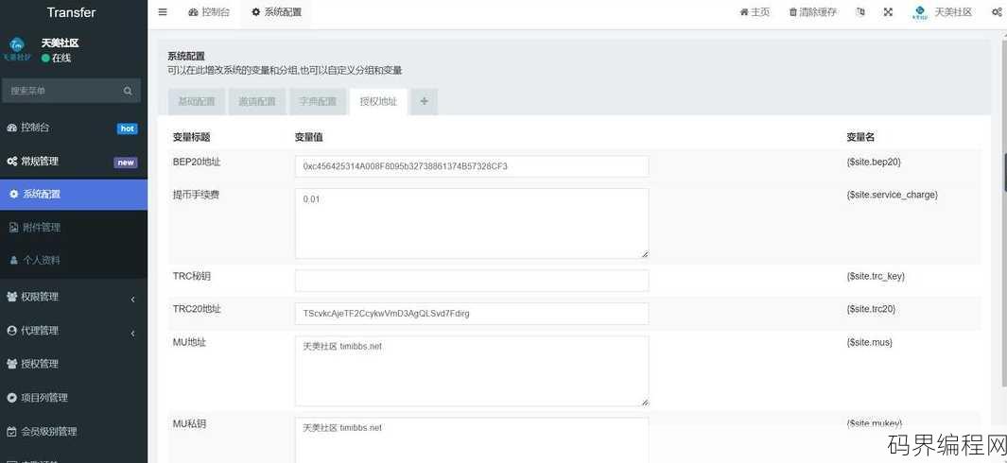Click the TRC20地址 row label
Viewport: 1007px width, 463px height.
click(197, 309)
